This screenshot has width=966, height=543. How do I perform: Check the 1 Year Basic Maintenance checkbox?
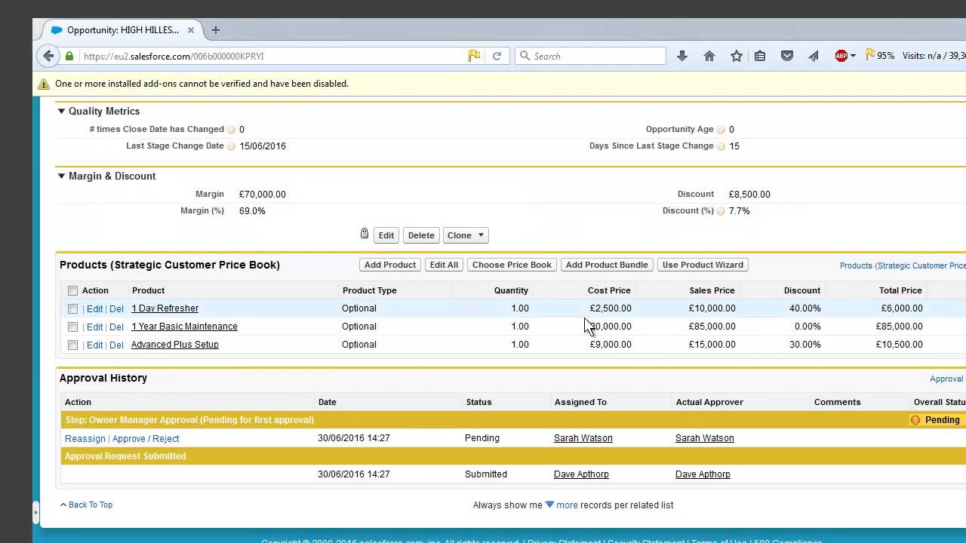tap(72, 327)
